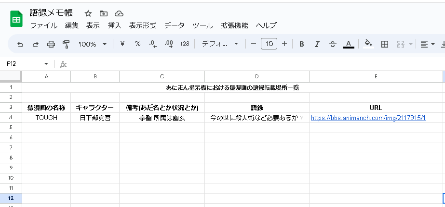Print the spreadsheet using printer icon
Viewport: 445px width, 207px height.
(x=51, y=44)
